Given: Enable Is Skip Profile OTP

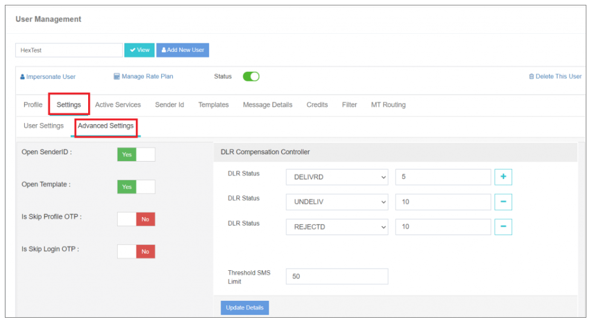Looking at the screenshot, I should point(136,219).
